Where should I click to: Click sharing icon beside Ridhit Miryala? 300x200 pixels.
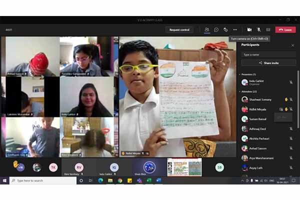click(281, 109)
